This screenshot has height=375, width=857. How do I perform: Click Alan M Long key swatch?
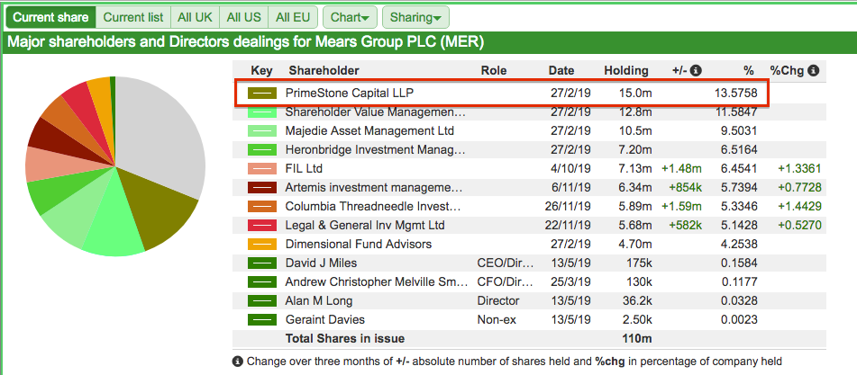262,301
